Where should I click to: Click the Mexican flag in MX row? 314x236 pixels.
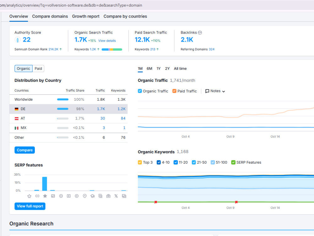[17, 128]
